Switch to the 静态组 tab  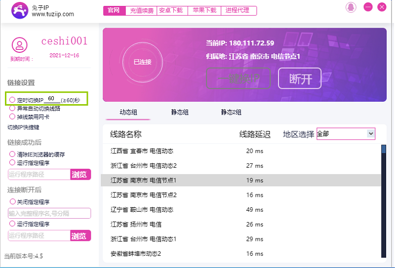point(180,113)
